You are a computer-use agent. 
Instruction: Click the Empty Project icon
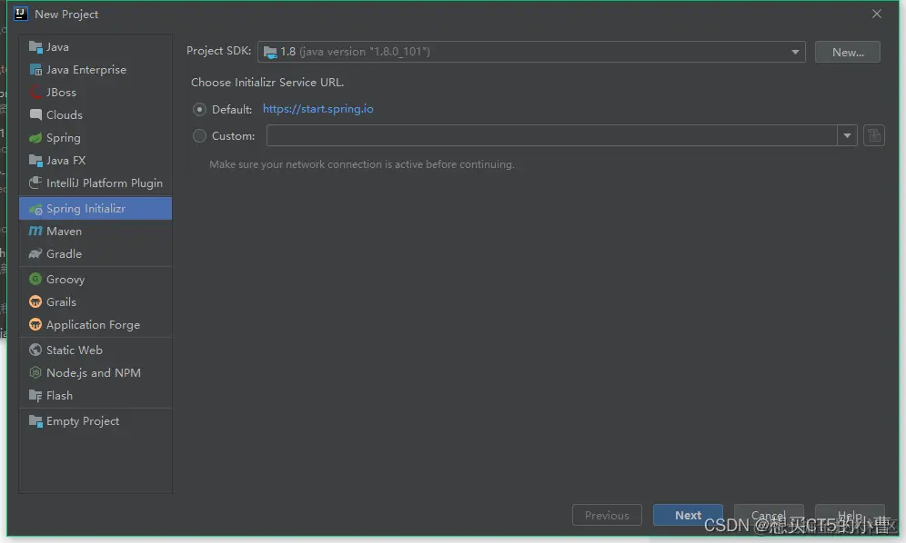pyautogui.click(x=35, y=421)
